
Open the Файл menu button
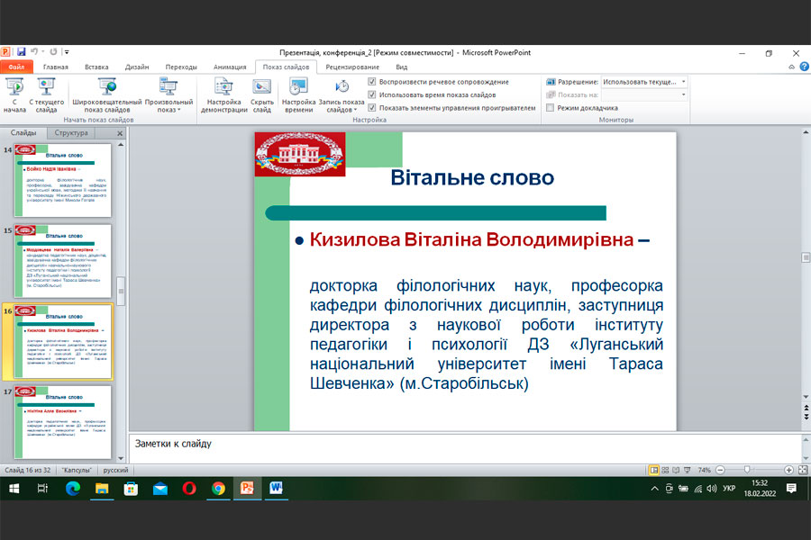click(x=16, y=67)
